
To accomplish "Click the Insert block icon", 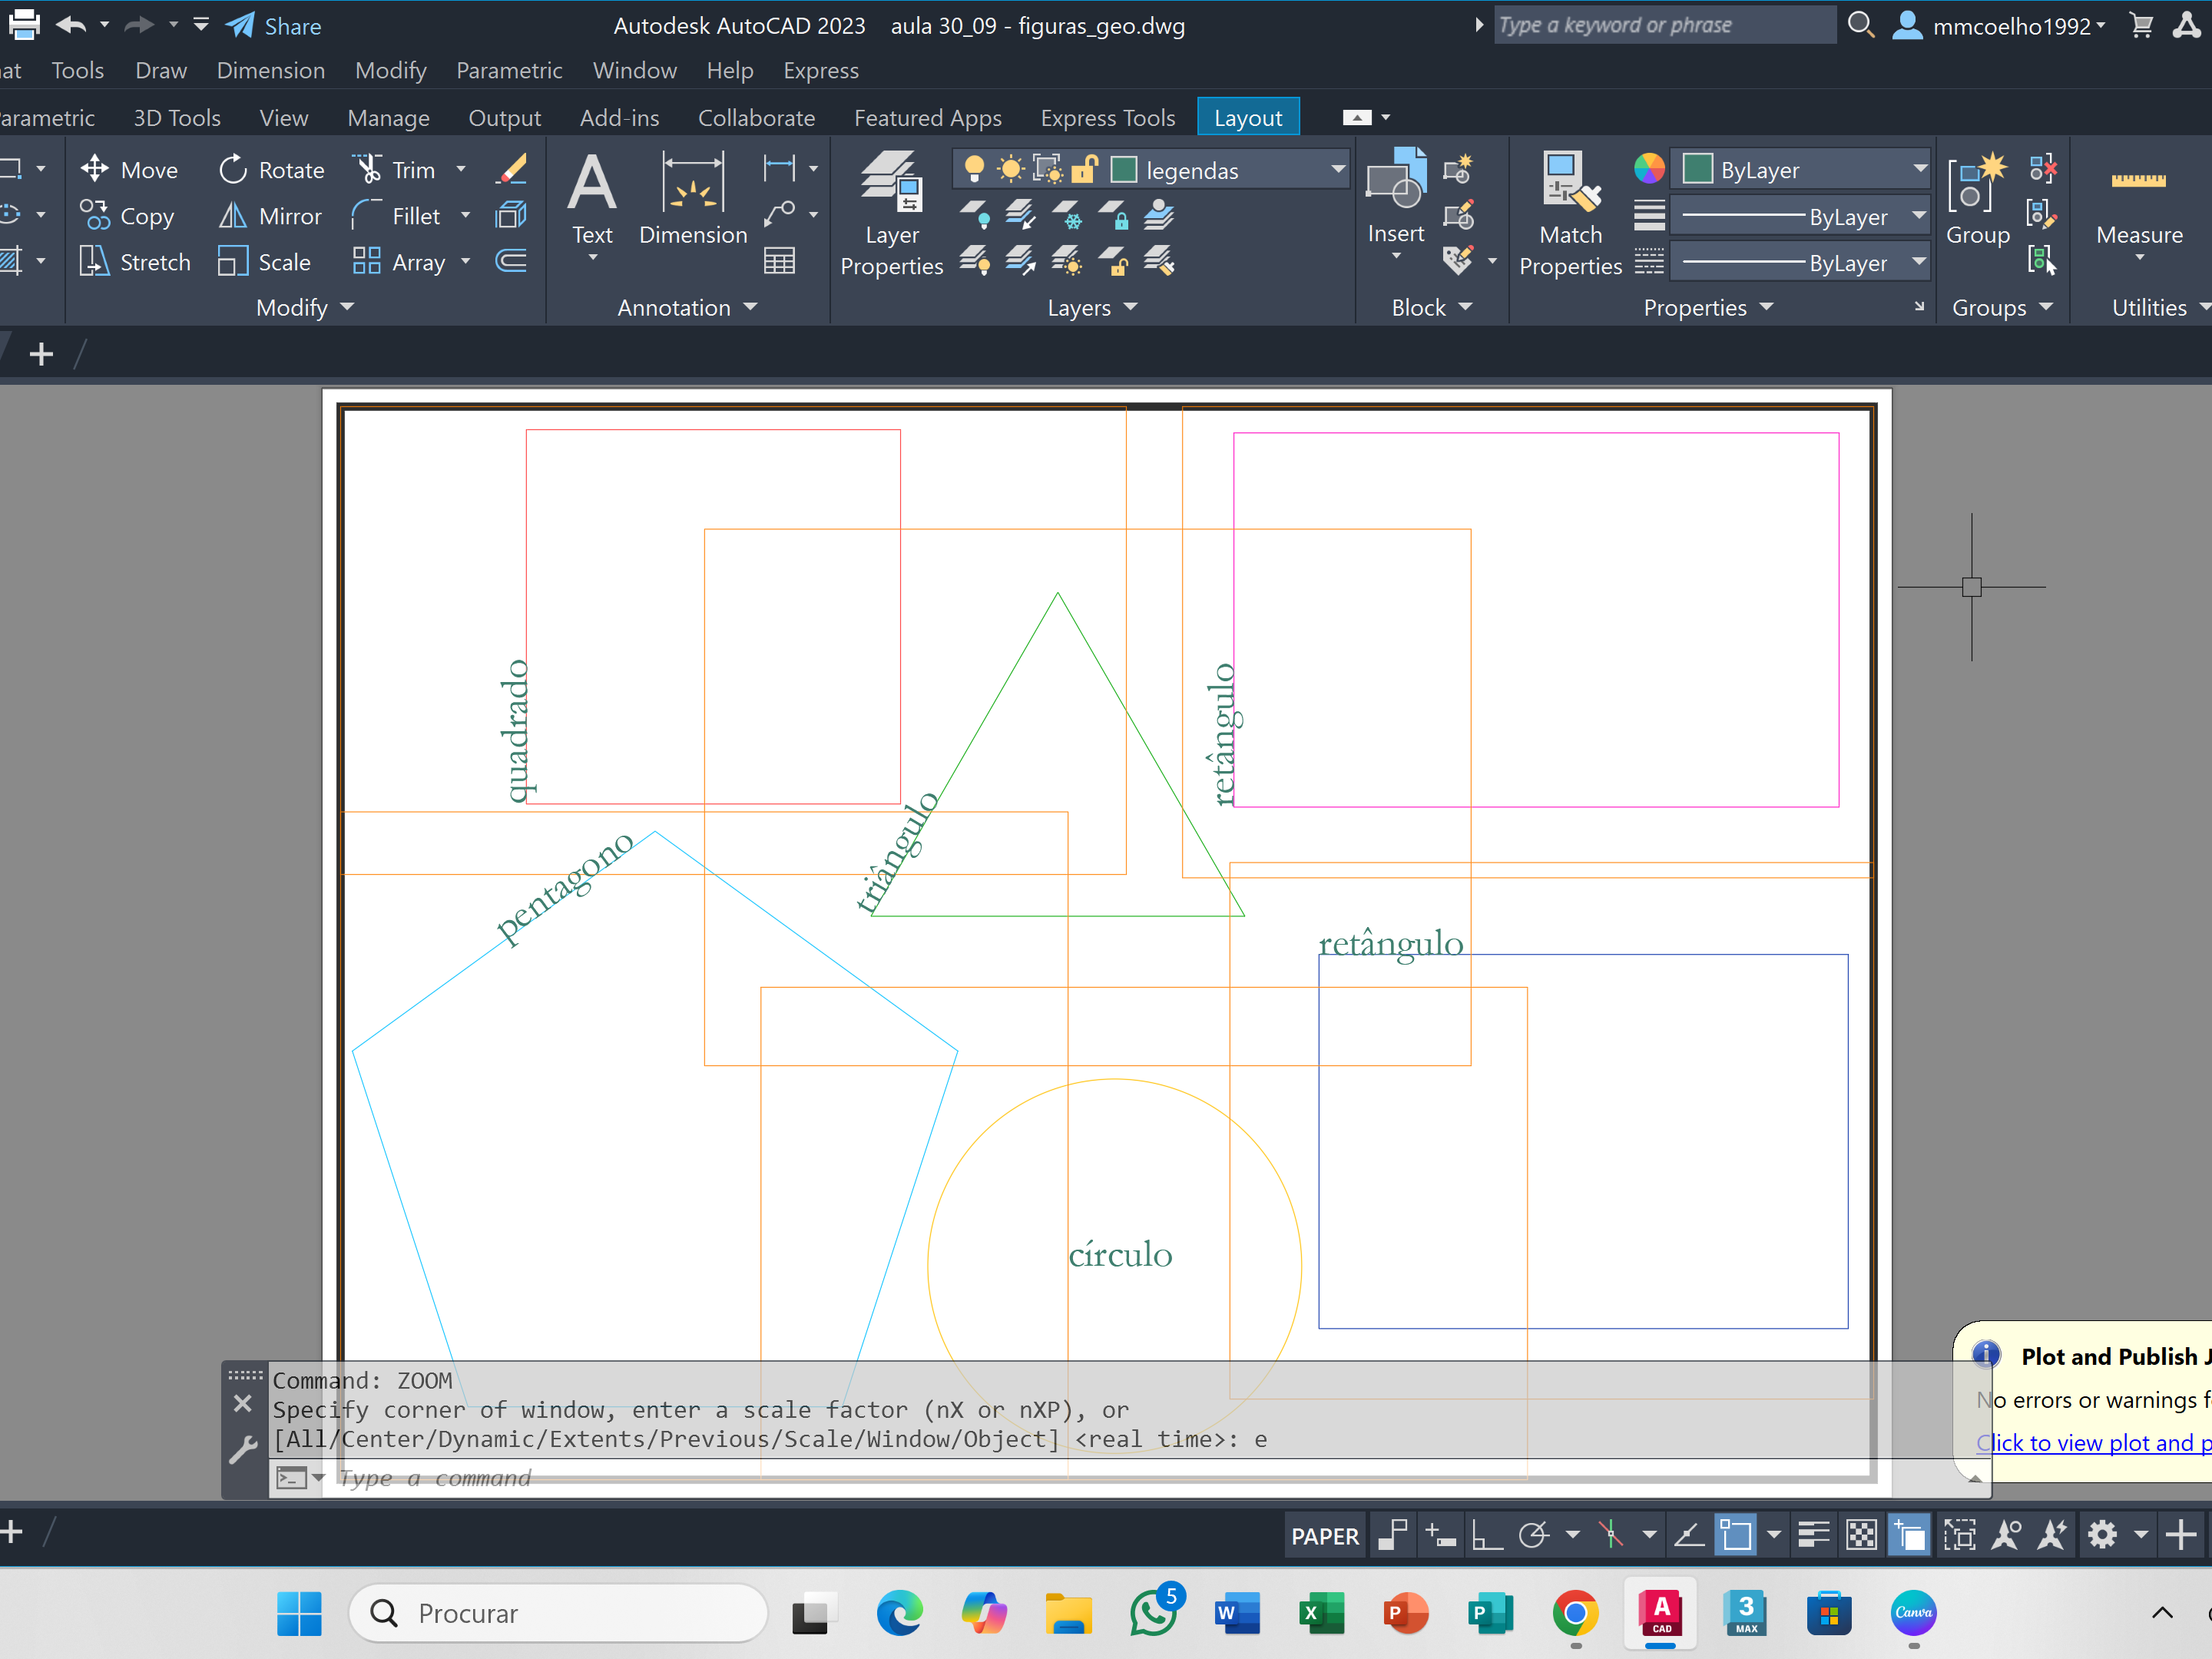I will [x=1395, y=186].
